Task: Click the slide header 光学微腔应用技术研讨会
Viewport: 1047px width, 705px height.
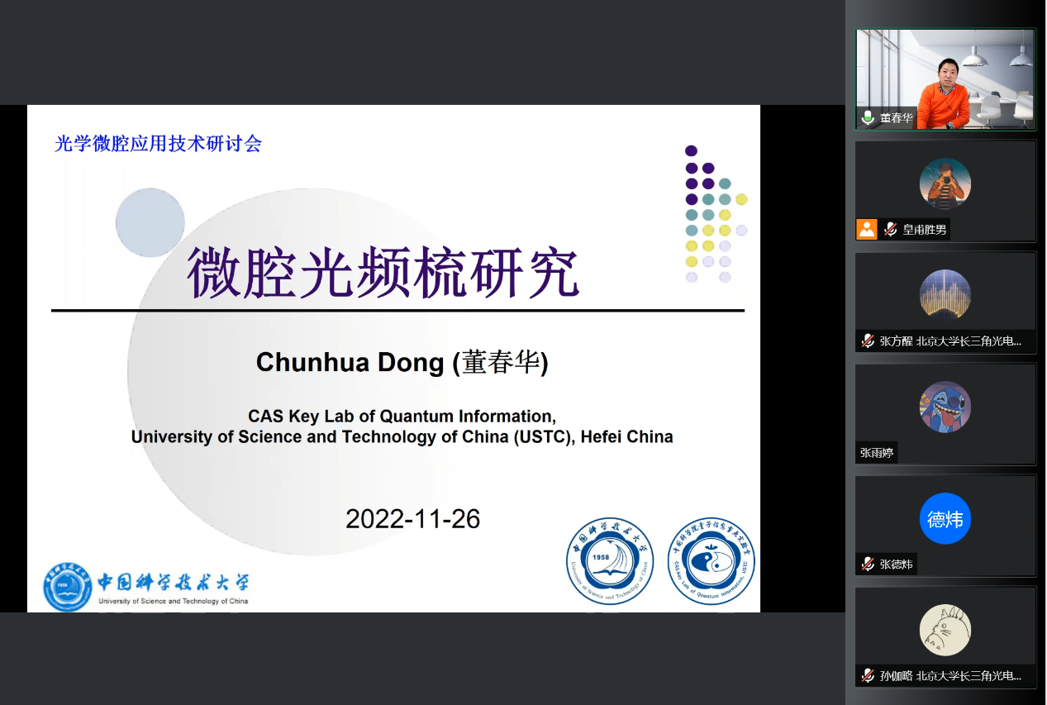Action: point(158,144)
